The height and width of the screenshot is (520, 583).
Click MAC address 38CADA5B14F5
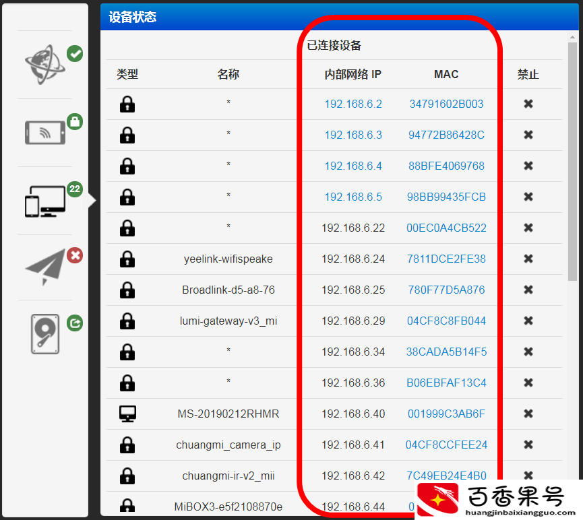click(446, 352)
